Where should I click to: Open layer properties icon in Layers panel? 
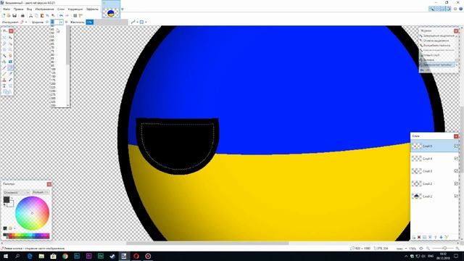click(x=447, y=237)
